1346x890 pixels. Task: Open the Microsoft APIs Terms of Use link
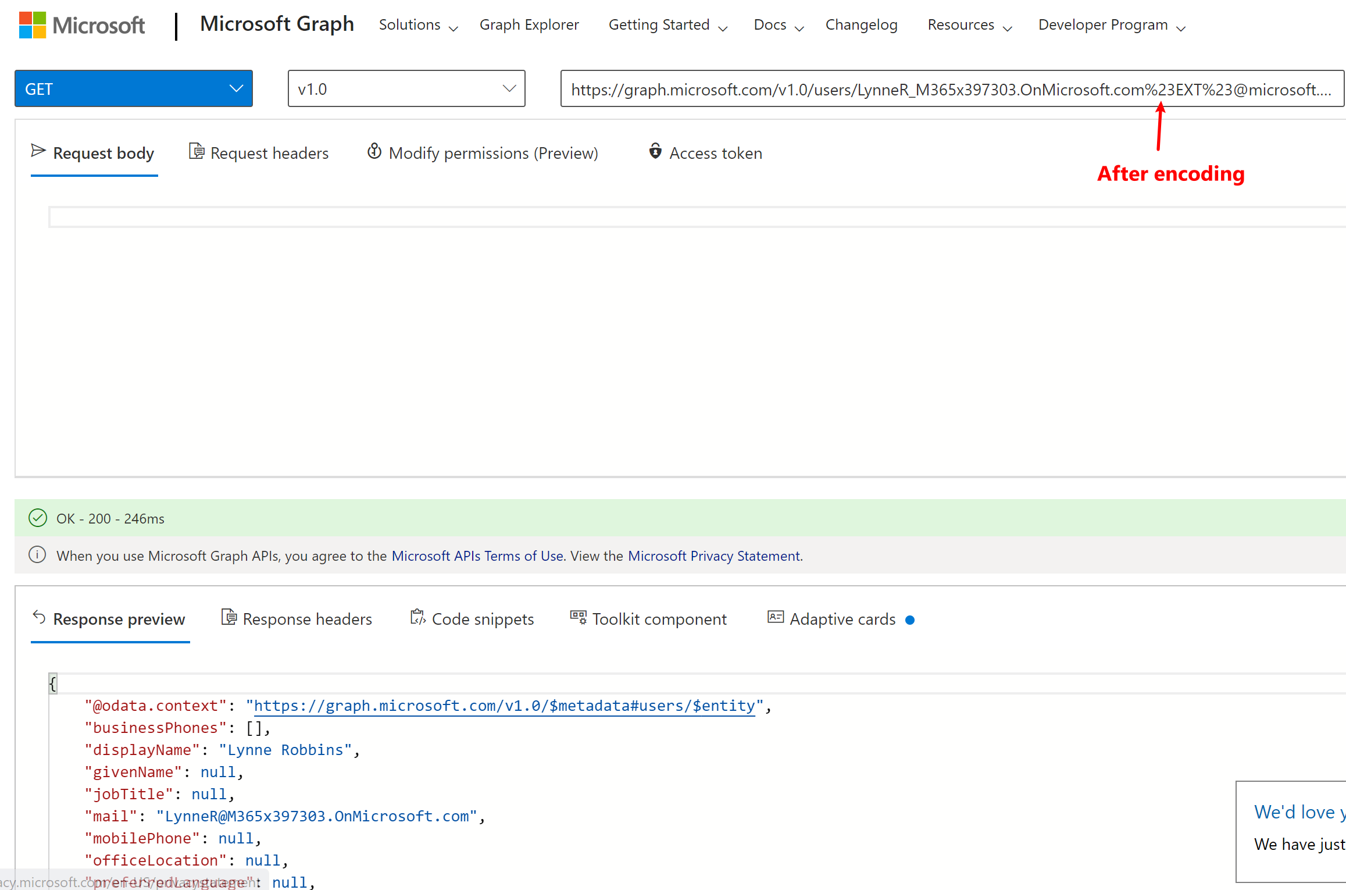(477, 556)
